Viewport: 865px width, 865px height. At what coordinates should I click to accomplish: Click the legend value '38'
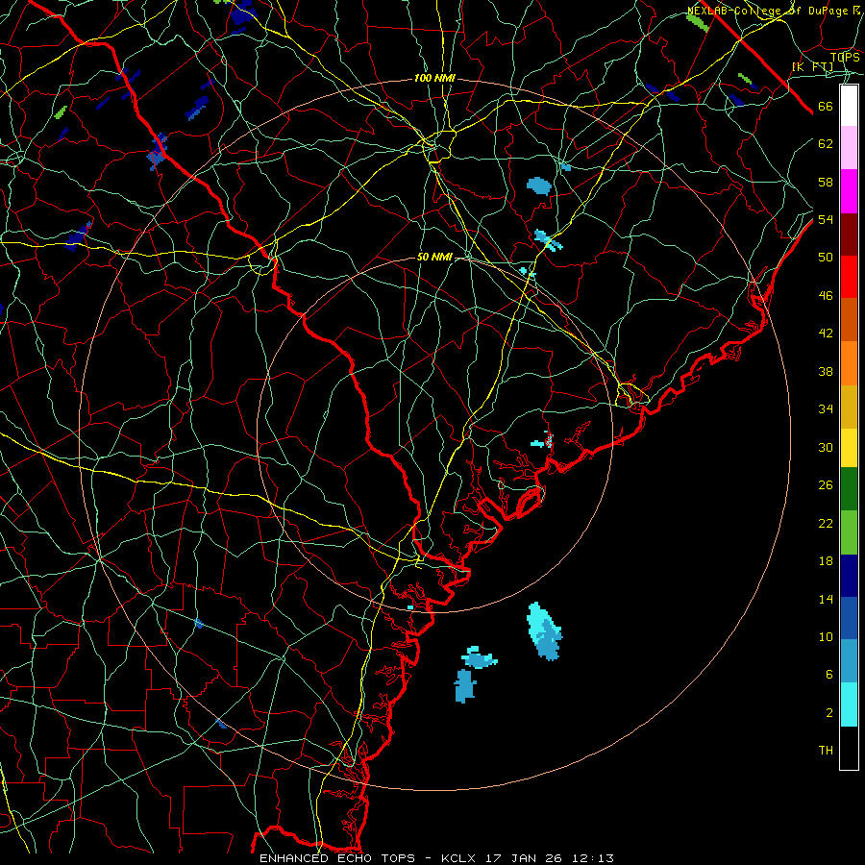pyautogui.click(x=826, y=371)
